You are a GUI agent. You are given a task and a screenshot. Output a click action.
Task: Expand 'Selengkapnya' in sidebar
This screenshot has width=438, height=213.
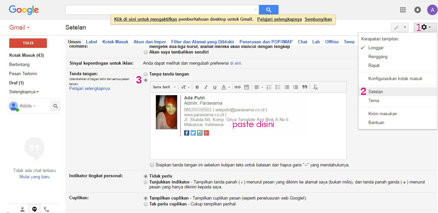[x=24, y=92]
